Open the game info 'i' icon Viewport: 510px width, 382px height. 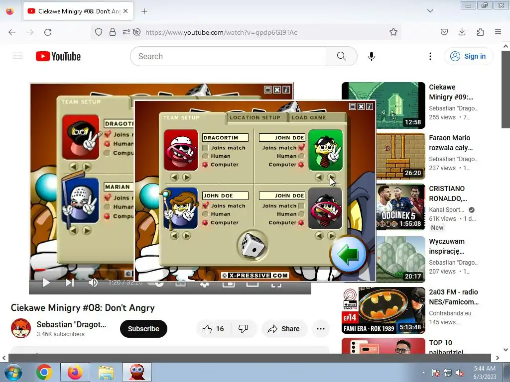coord(370,106)
